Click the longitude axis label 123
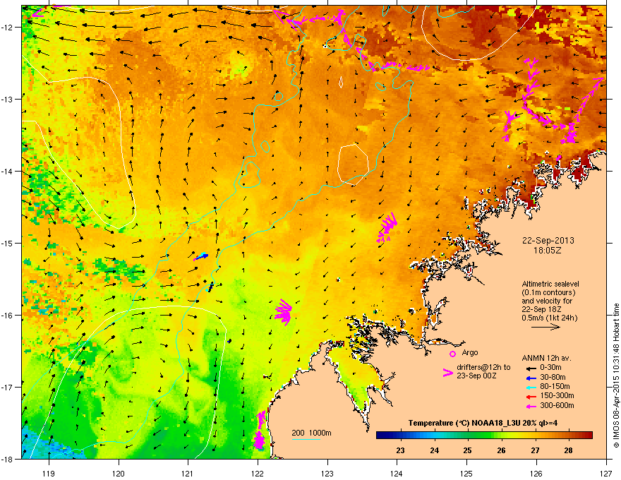621x480 pixels. [x=327, y=473]
